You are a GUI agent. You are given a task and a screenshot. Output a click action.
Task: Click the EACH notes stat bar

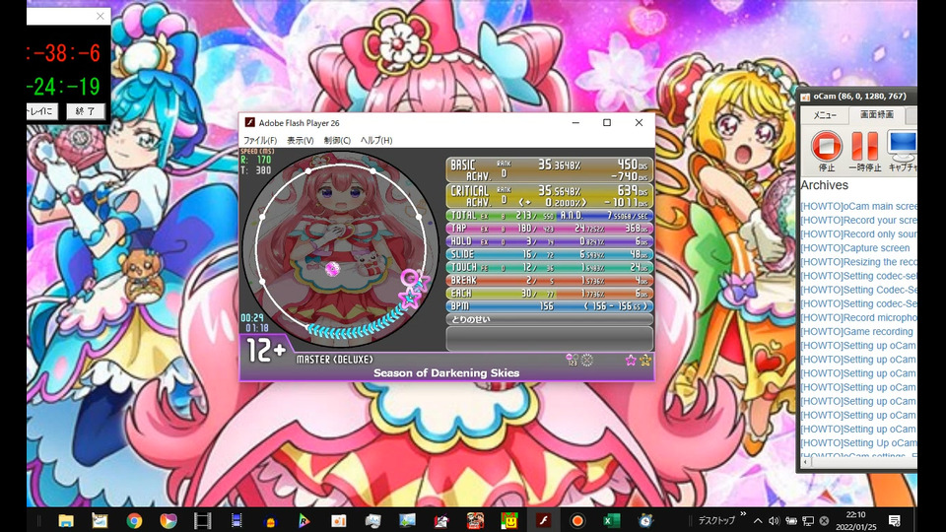tap(550, 294)
